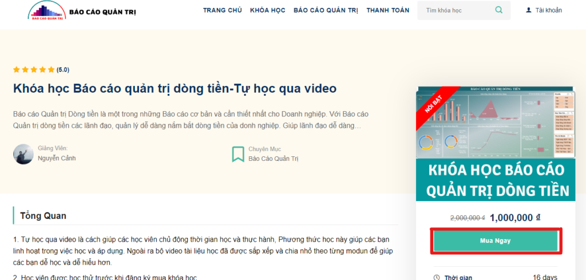Click the course description paragraph
This screenshot has width=586, height=280.
(191, 120)
